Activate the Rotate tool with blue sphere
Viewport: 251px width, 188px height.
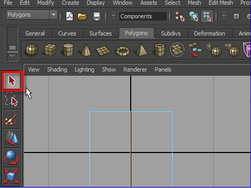[x=11, y=157]
